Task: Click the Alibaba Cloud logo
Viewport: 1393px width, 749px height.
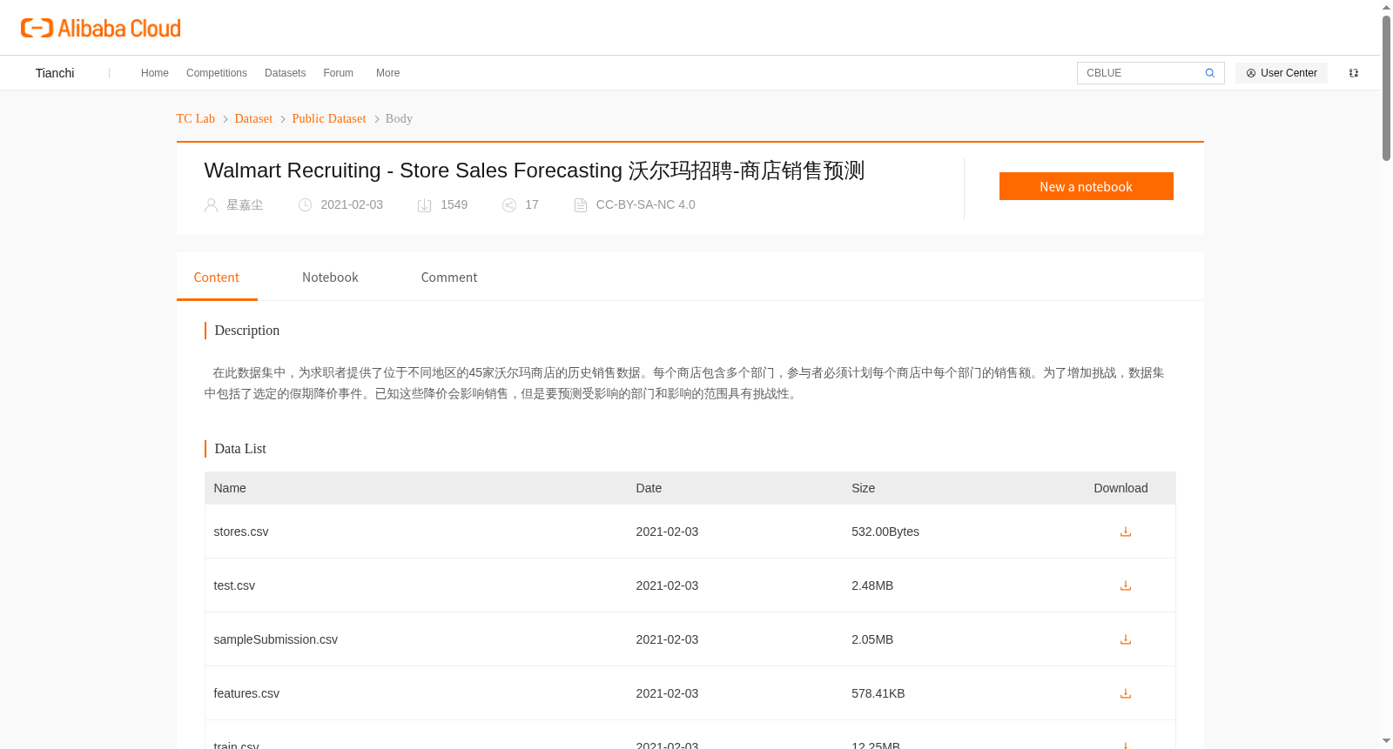Action: click(x=101, y=28)
